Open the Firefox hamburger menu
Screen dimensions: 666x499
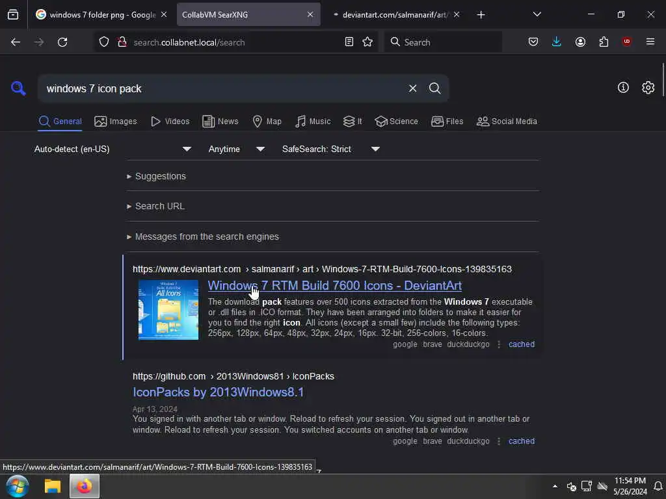650,42
